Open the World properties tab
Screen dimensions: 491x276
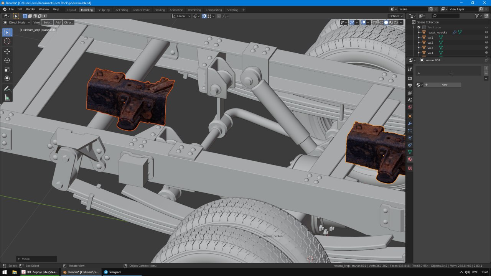(x=410, y=107)
